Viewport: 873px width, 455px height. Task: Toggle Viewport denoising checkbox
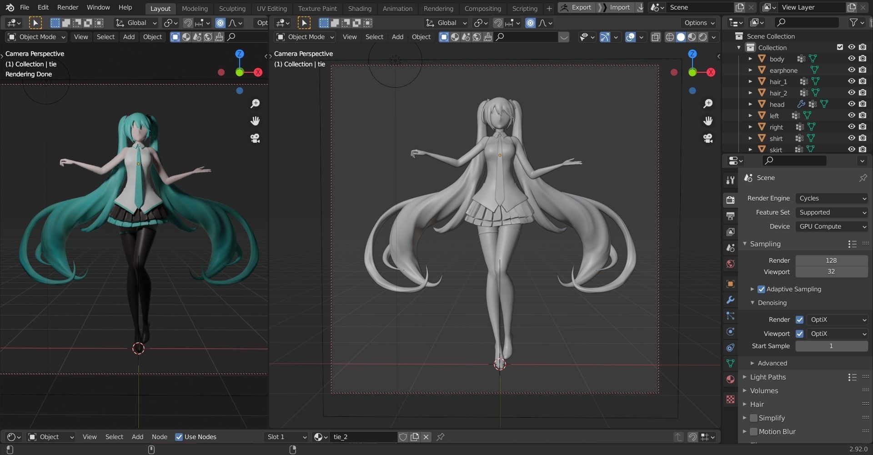pos(799,334)
